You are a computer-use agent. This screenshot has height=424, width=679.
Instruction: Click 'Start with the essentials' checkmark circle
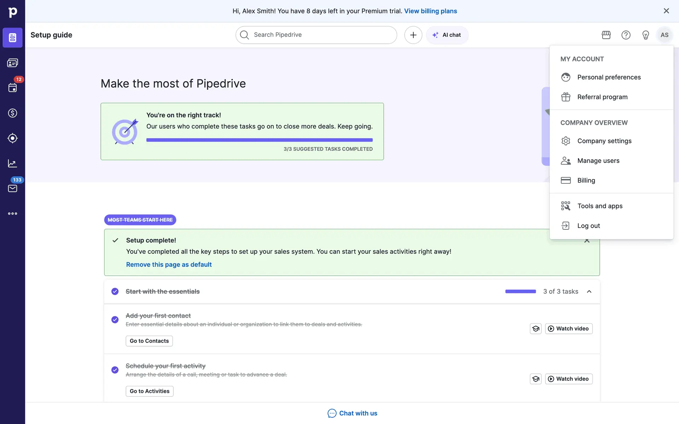click(x=115, y=291)
